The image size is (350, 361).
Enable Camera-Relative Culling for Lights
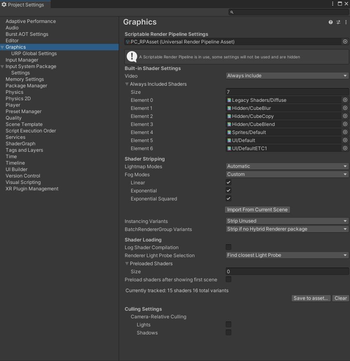(x=229, y=324)
